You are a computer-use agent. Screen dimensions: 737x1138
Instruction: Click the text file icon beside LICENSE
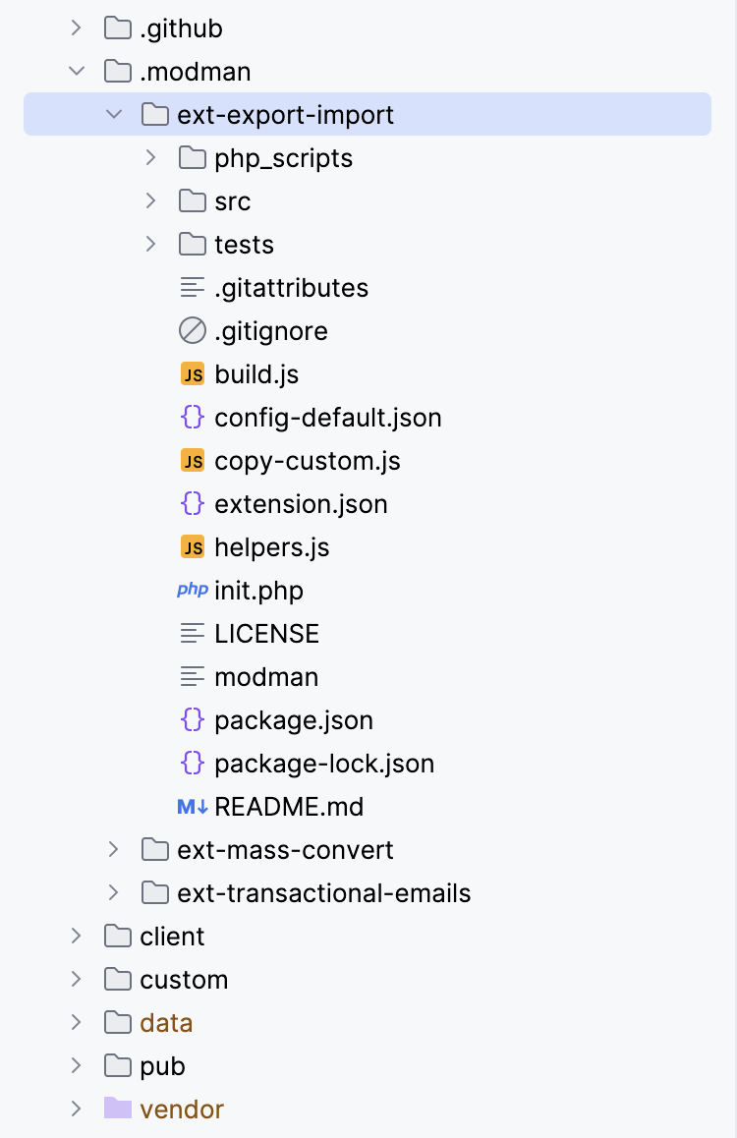point(193,634)
